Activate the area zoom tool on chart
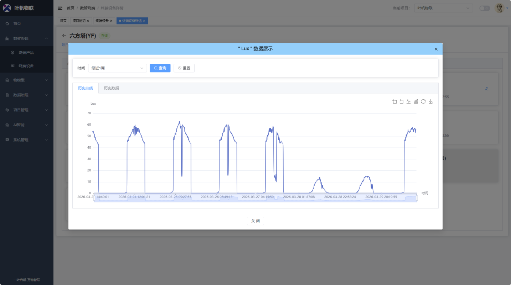 click(x=394, y=101)
